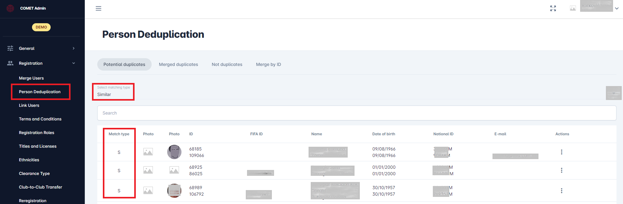Screen dimensions: 623x204
Task: Go to Terms and Conditions page
Action: pos(40,119)
